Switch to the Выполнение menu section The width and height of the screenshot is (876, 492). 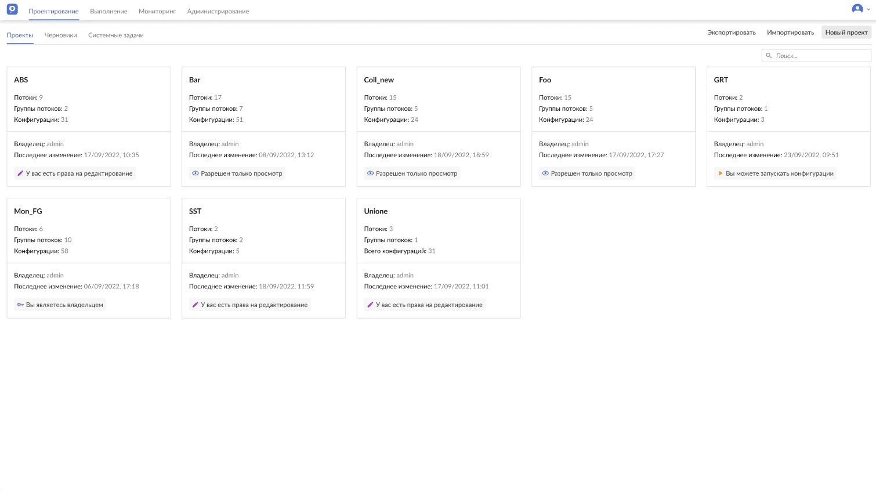[x=108, y=12]
